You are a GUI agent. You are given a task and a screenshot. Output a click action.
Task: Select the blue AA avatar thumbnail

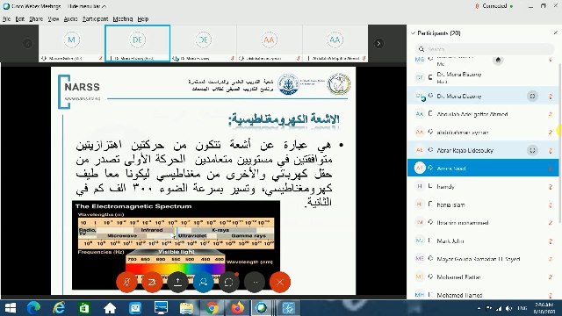(335, 43)
